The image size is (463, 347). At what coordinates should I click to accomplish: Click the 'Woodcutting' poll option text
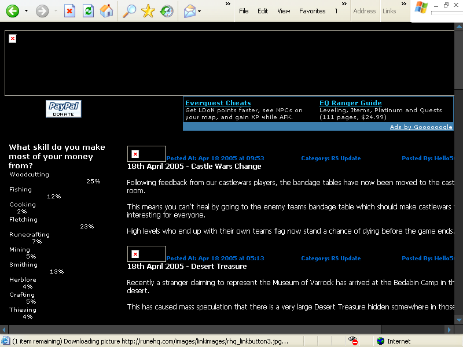coord(30,175)
